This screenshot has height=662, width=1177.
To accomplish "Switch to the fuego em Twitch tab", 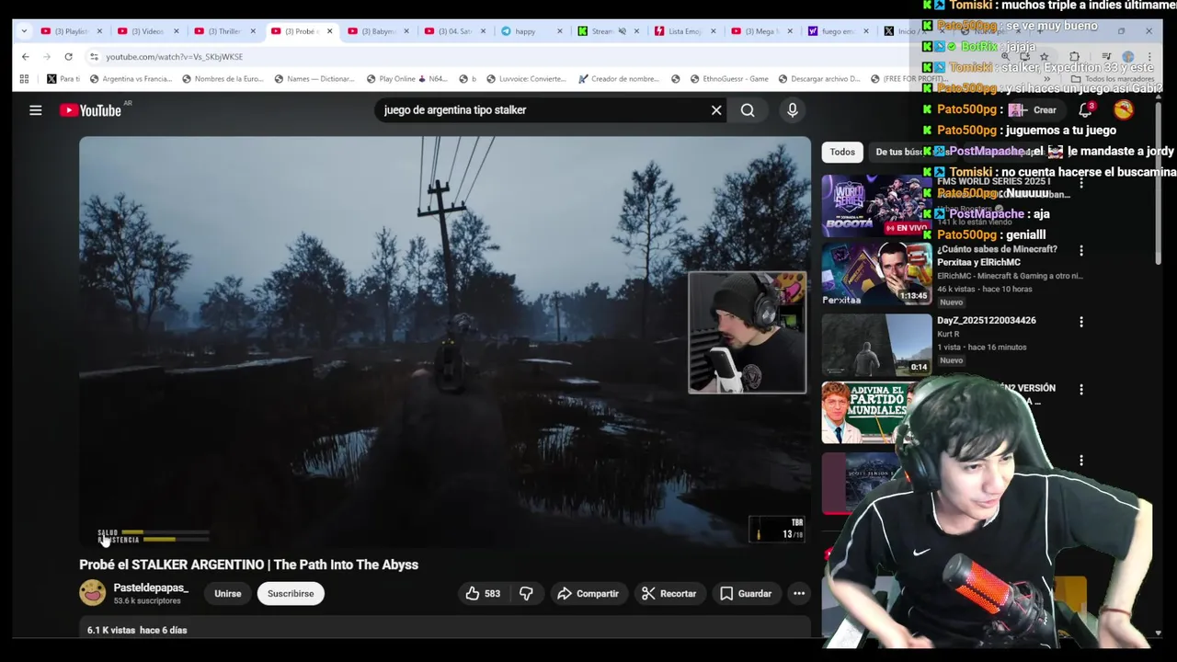I will click(x=837, y=31).
